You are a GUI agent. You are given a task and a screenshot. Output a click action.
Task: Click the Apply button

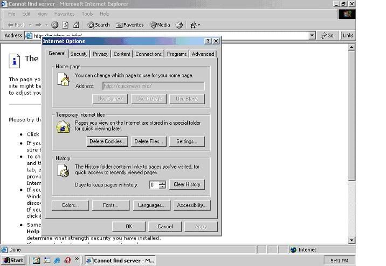(x=201, y=226)
